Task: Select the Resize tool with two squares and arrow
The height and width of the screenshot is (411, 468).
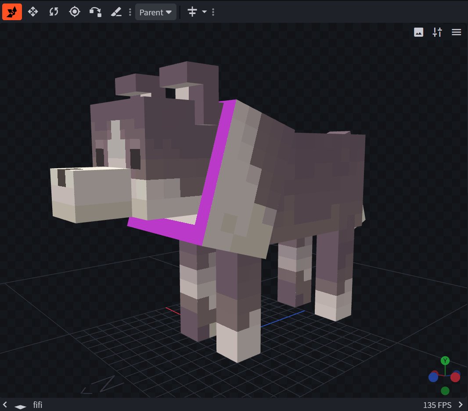Action: 96,12
